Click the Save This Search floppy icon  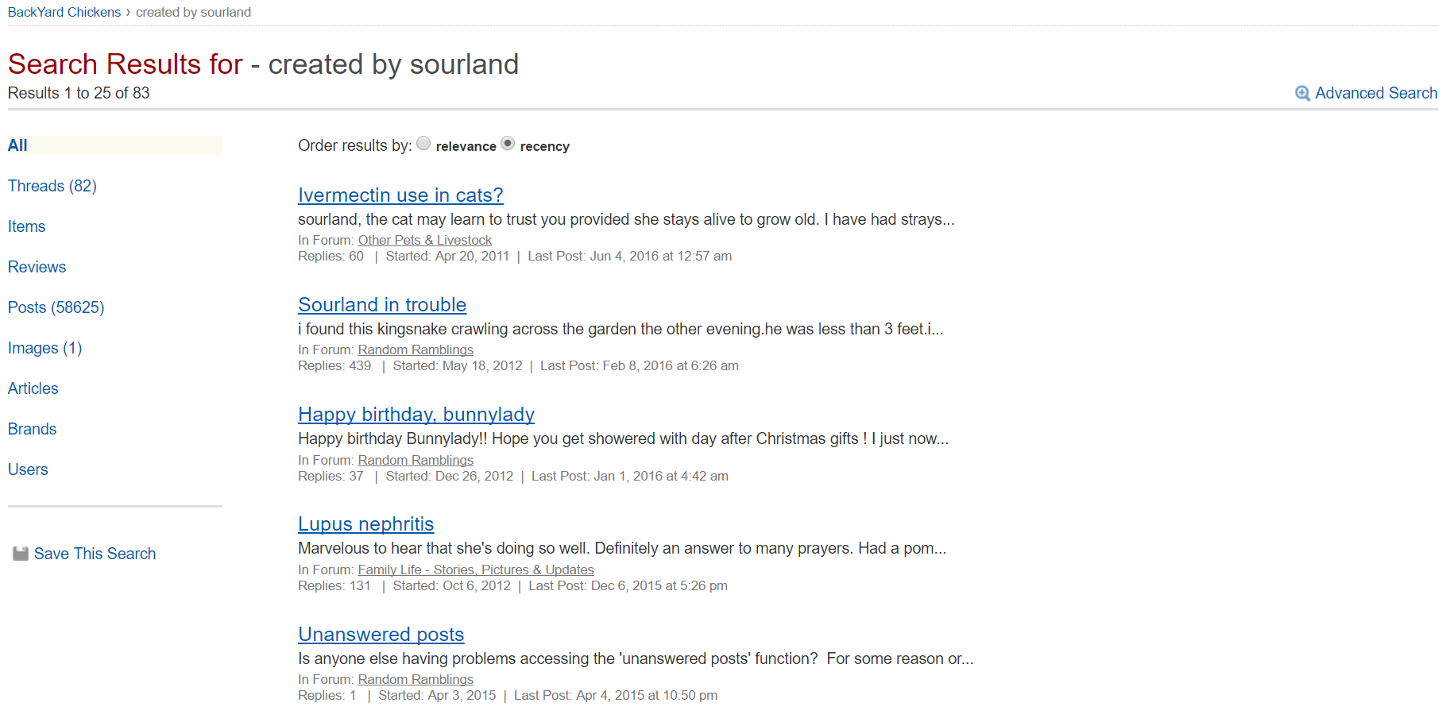(21, 554)
